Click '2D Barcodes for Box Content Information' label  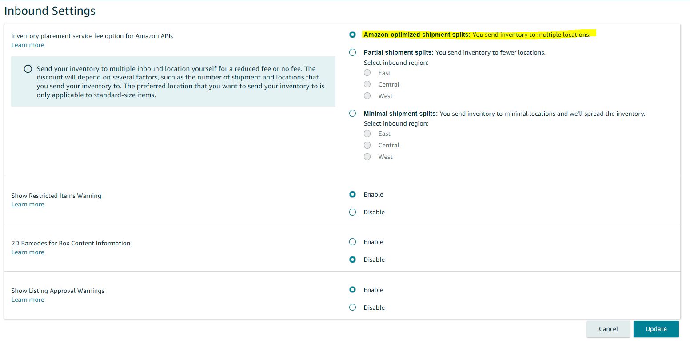[71, 243]
